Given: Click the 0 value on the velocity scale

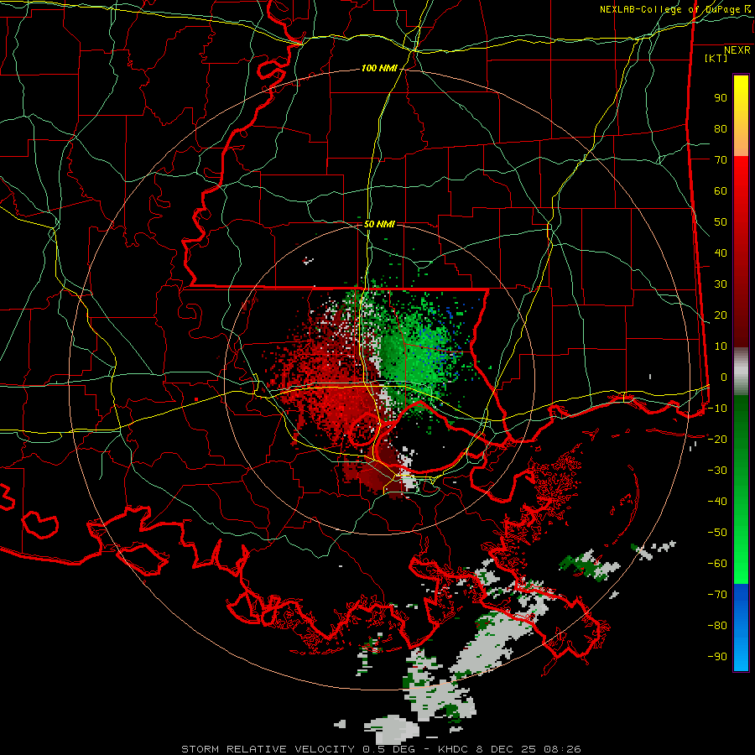Looking at the screenshot, I should coord(724,377).
